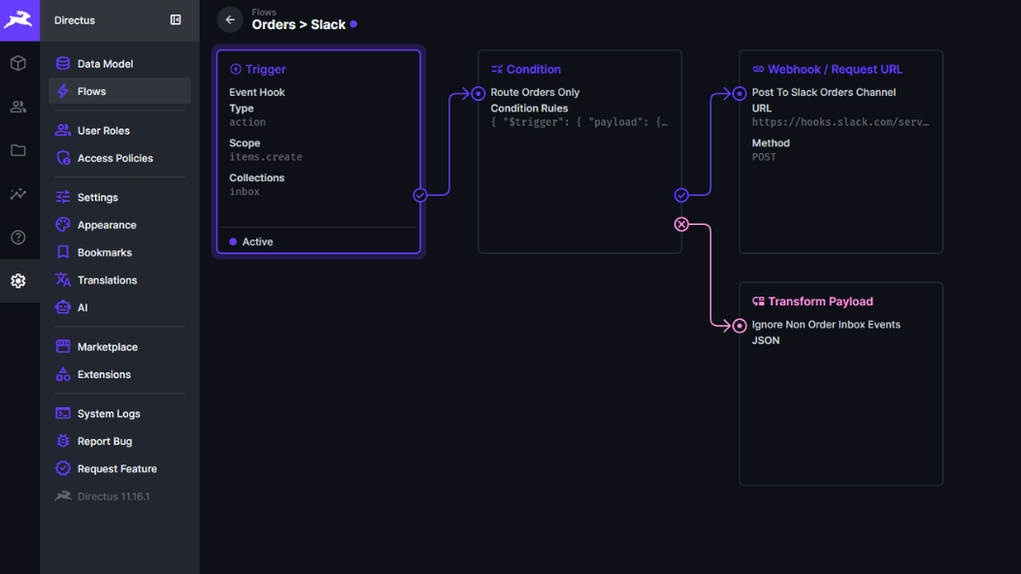Open Data Model settings
The image size is (1021, 574).
(x=119, y=64)
